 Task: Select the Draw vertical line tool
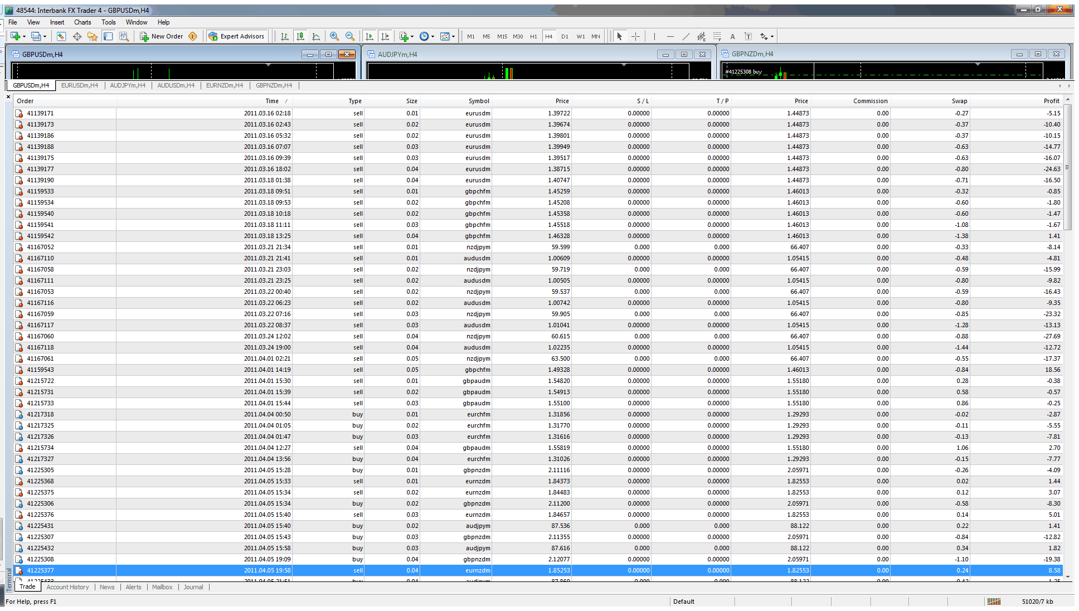654,36
